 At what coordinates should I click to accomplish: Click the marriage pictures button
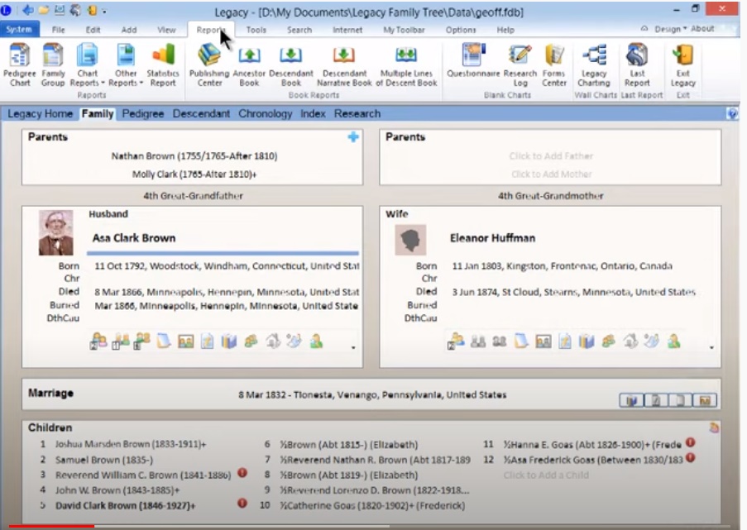tap(705, 400)
